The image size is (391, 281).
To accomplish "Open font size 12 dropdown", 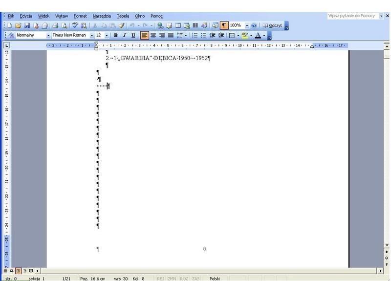I will [x=107, y=35].
